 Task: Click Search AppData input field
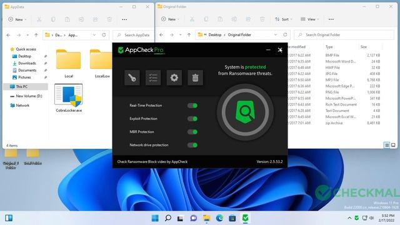tap(133, 35)
